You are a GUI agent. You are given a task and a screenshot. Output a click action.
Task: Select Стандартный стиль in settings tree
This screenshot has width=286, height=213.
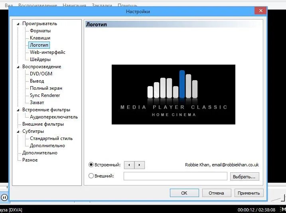(x=51, y=138)
